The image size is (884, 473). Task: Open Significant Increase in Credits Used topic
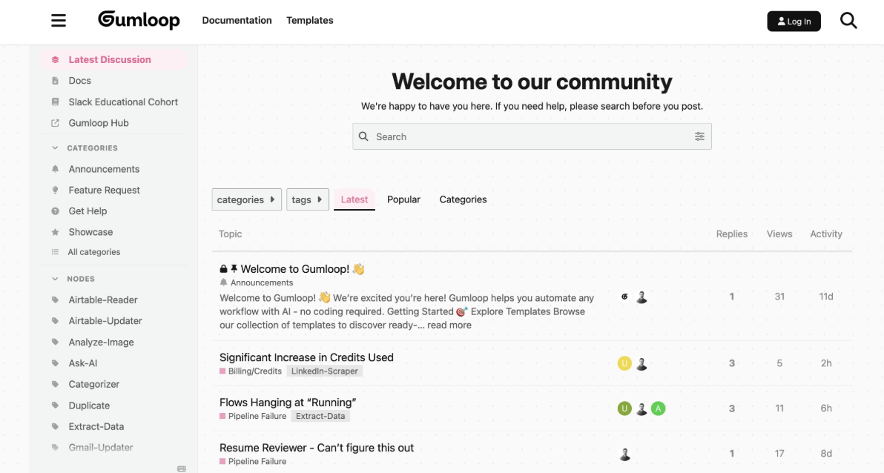tap(306, 357)
